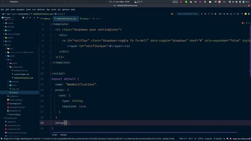The height and width of the screenshot is (141, 251).
Task: Run the configuration with the Run icon
Action: tap(202, 14)
